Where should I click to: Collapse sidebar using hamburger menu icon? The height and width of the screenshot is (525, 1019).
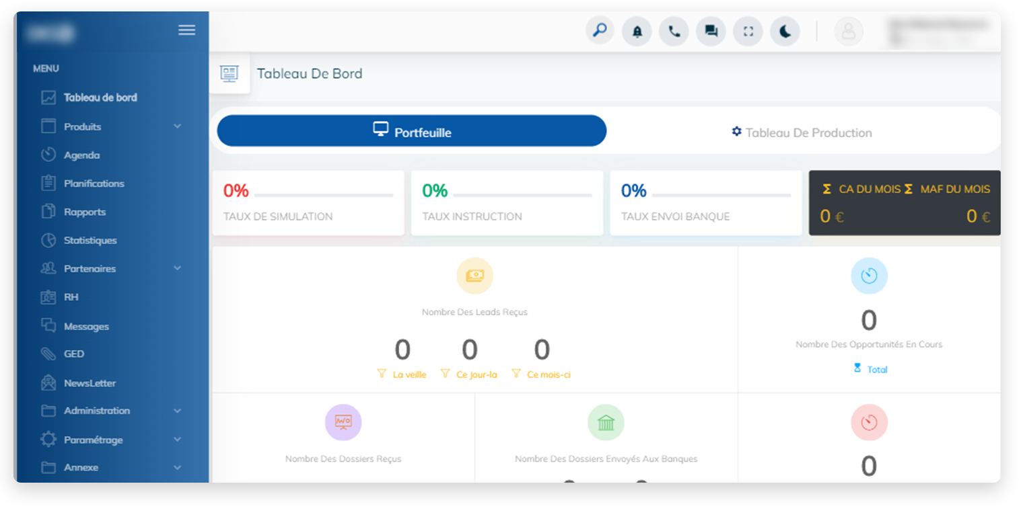(186, 30)
